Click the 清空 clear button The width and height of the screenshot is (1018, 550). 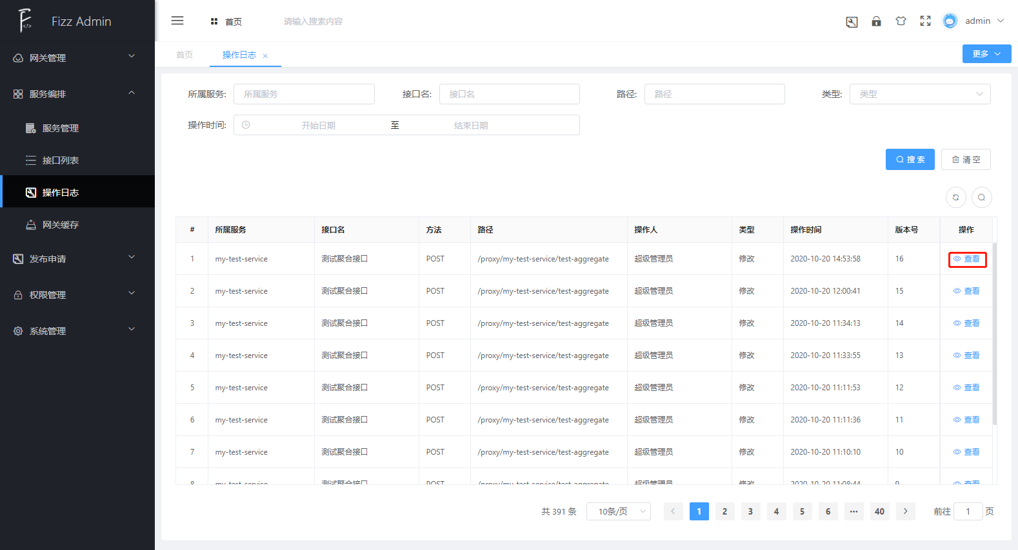tap(966, 160)
